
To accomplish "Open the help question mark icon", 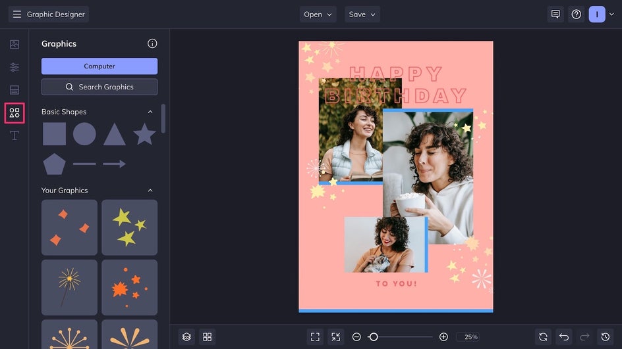I will click(x=576, y=14).
